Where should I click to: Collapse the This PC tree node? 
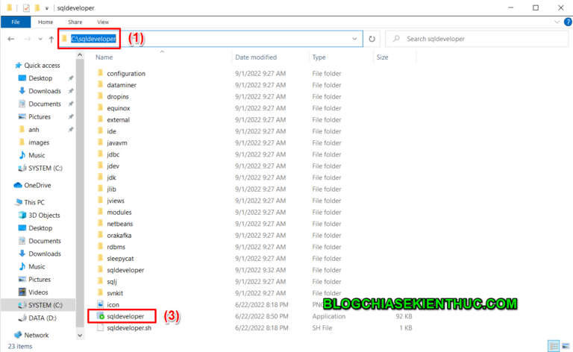pyautogui.click(x=7, y=202)
